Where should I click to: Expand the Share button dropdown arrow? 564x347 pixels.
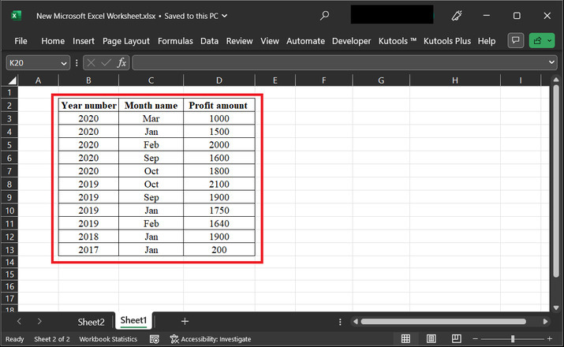pyautogui.click(x=549, y=40)
